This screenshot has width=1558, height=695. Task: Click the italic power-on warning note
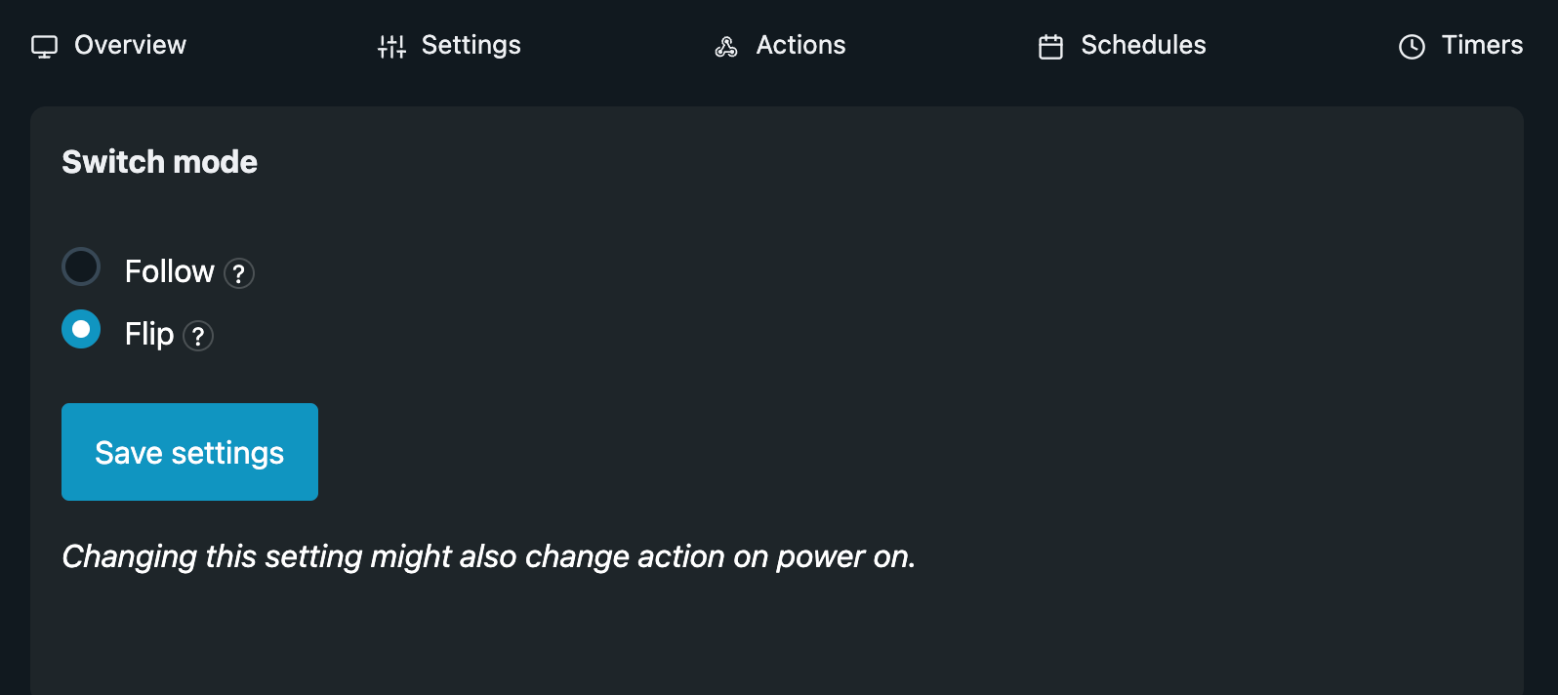489,556
